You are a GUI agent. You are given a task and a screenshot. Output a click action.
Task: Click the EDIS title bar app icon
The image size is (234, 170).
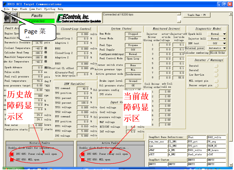[5, 4]
